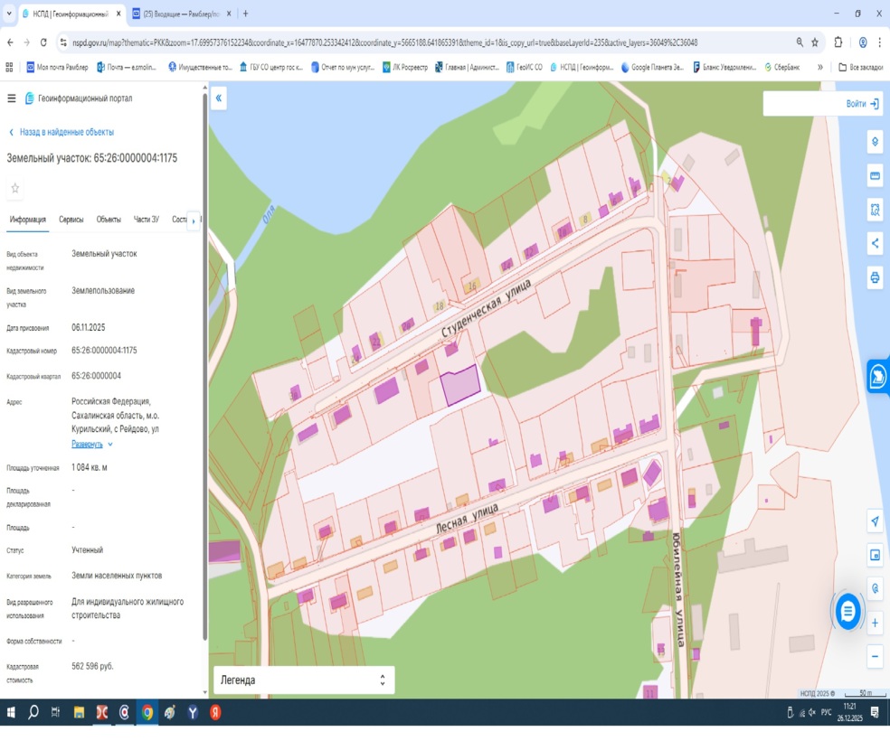The height and width of the screenshot is (741, 890).
Task: Collapse the sidebar with double-chevron button
Action: pyautogui.click(x=219, y=98)
